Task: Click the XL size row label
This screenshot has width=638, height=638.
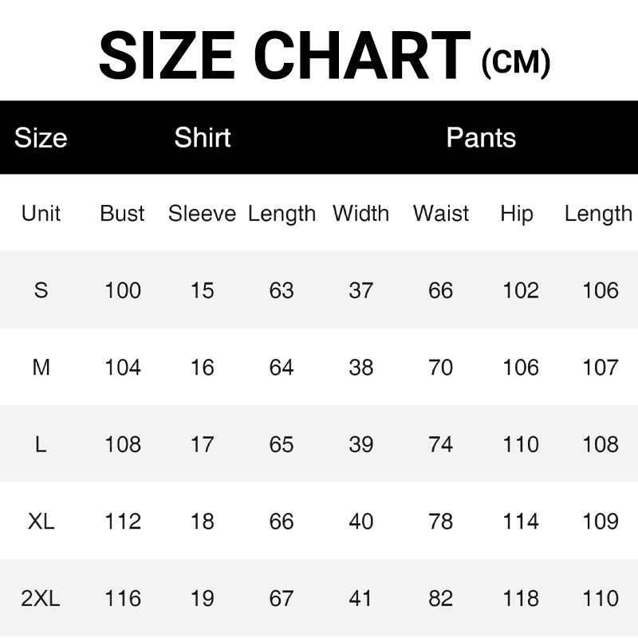Action: coord(41,522)
